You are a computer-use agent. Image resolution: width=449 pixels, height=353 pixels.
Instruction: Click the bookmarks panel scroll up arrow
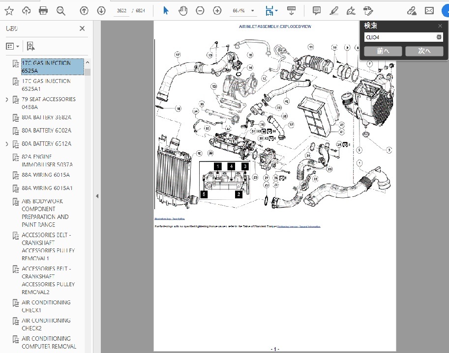pos(88,62)
